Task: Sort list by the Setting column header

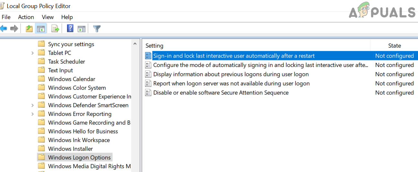Action: point(154,46)
